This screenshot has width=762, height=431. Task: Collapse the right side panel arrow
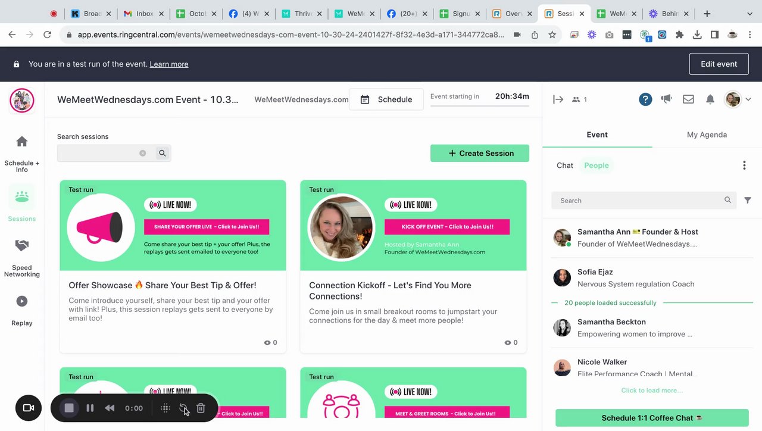pyautogui.click(x=558, y=99)
